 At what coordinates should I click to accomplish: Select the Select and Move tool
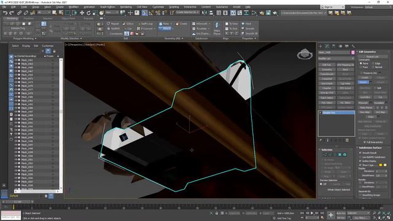point(82,12)
